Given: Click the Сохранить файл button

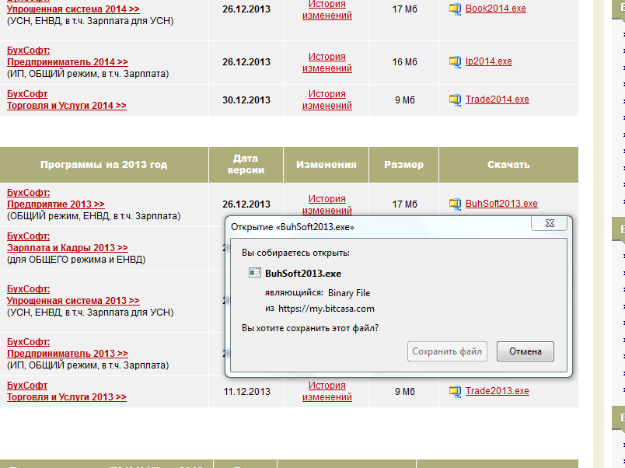Looking at the screenshot, I should (447, 351).
